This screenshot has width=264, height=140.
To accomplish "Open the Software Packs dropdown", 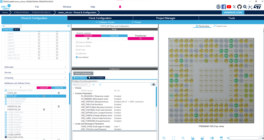I will coord(105,22).
